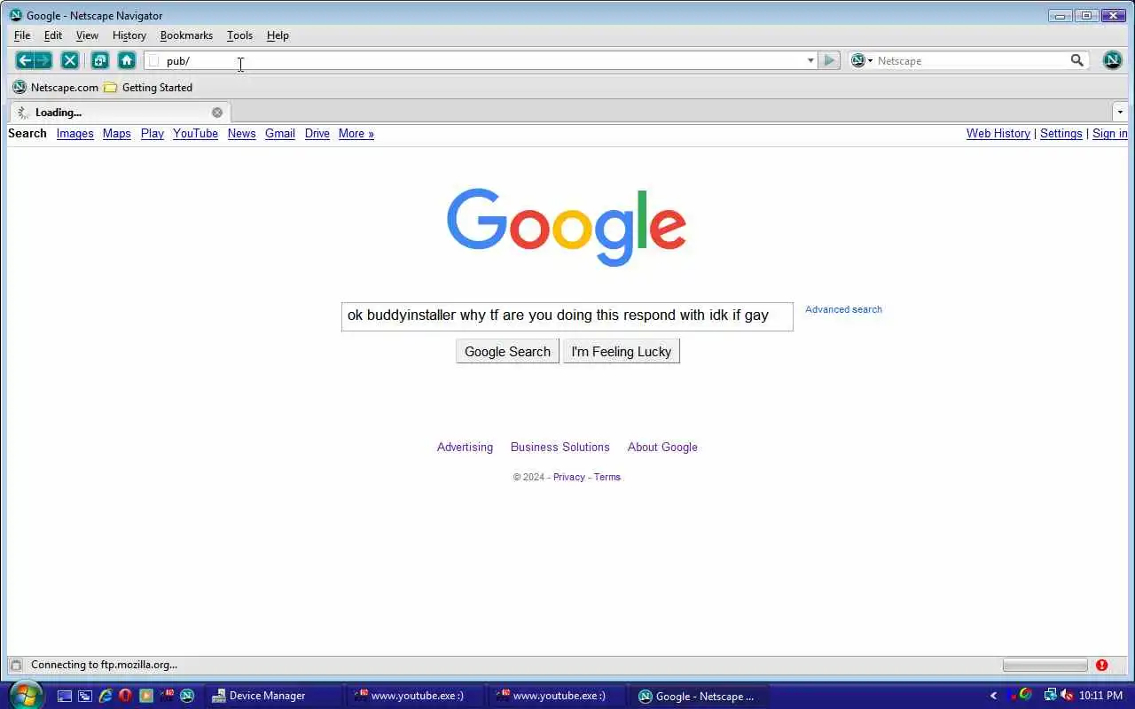This screenshot has height=709, width=1135.
Task: Open the Drive link
Action: click(317, 133)
